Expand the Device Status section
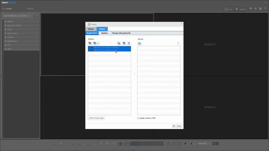Screen dimensions: 269x151 (x=21, y=34)
